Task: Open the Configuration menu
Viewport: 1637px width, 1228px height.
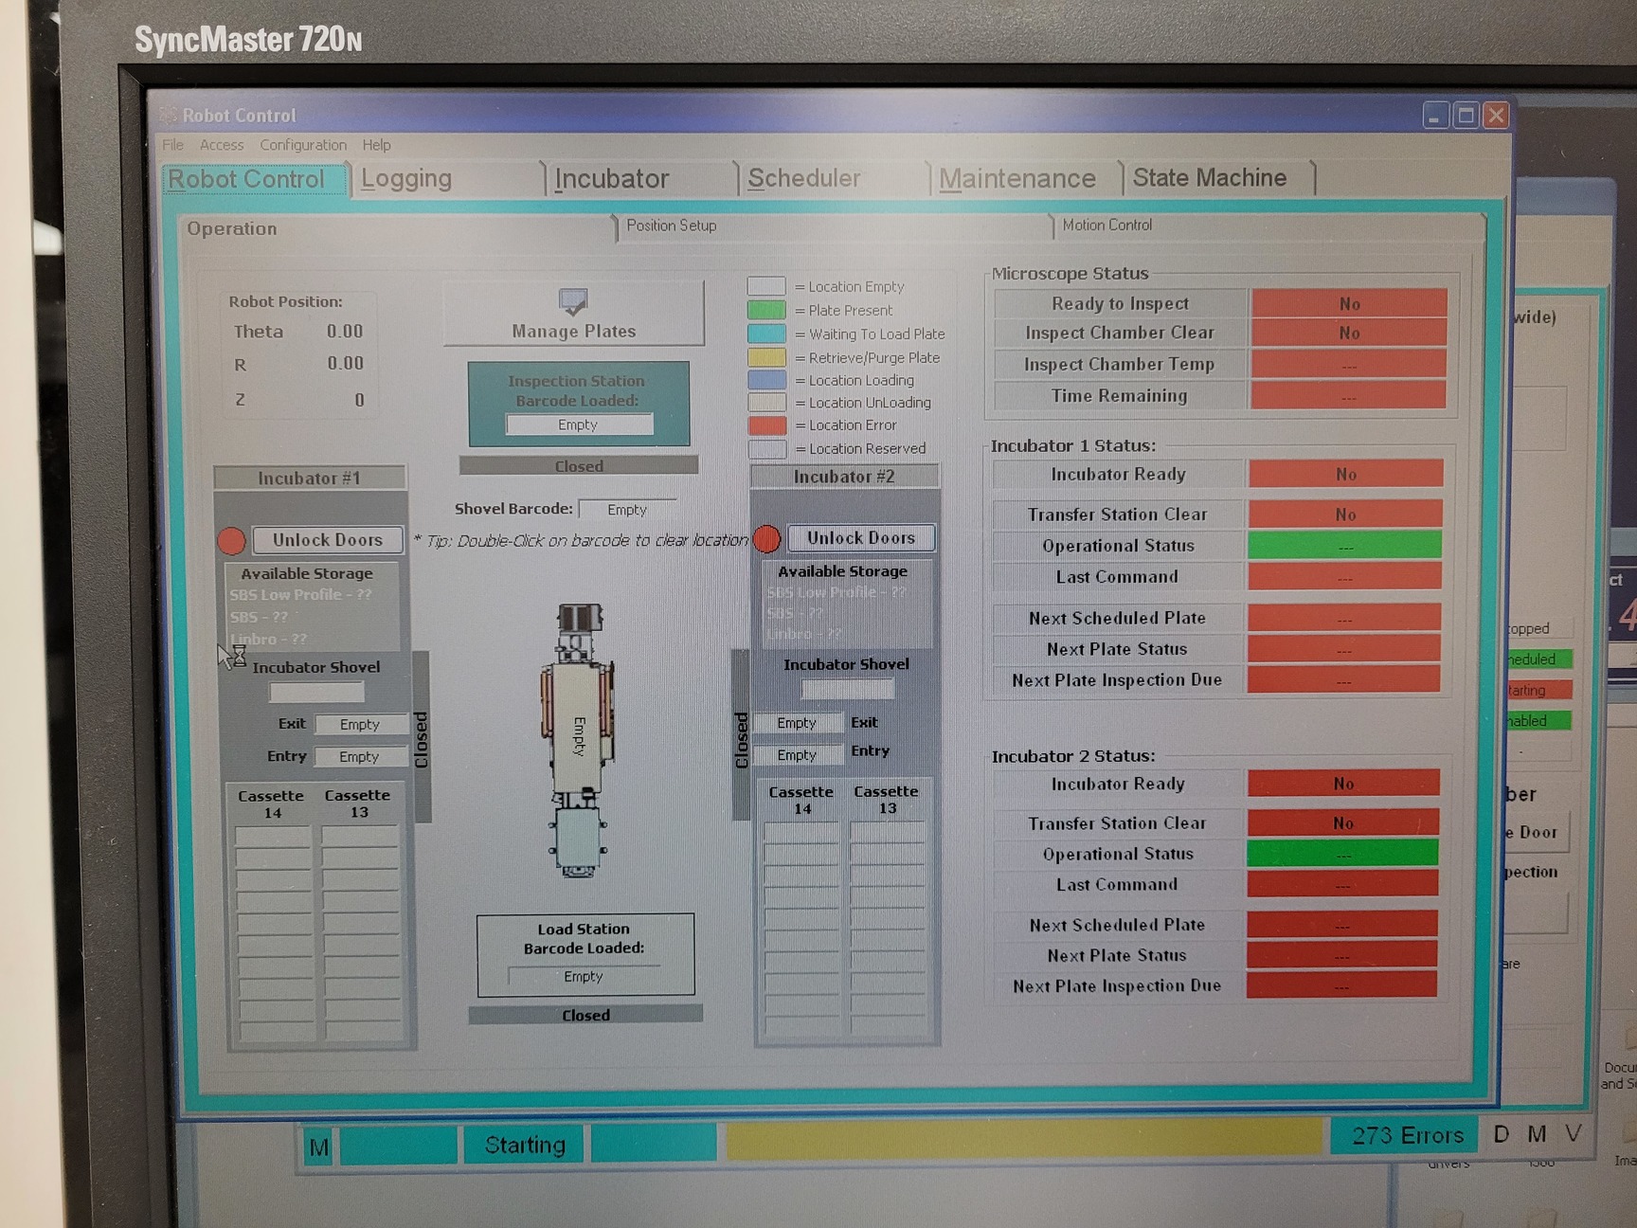Action: [303, 144]
